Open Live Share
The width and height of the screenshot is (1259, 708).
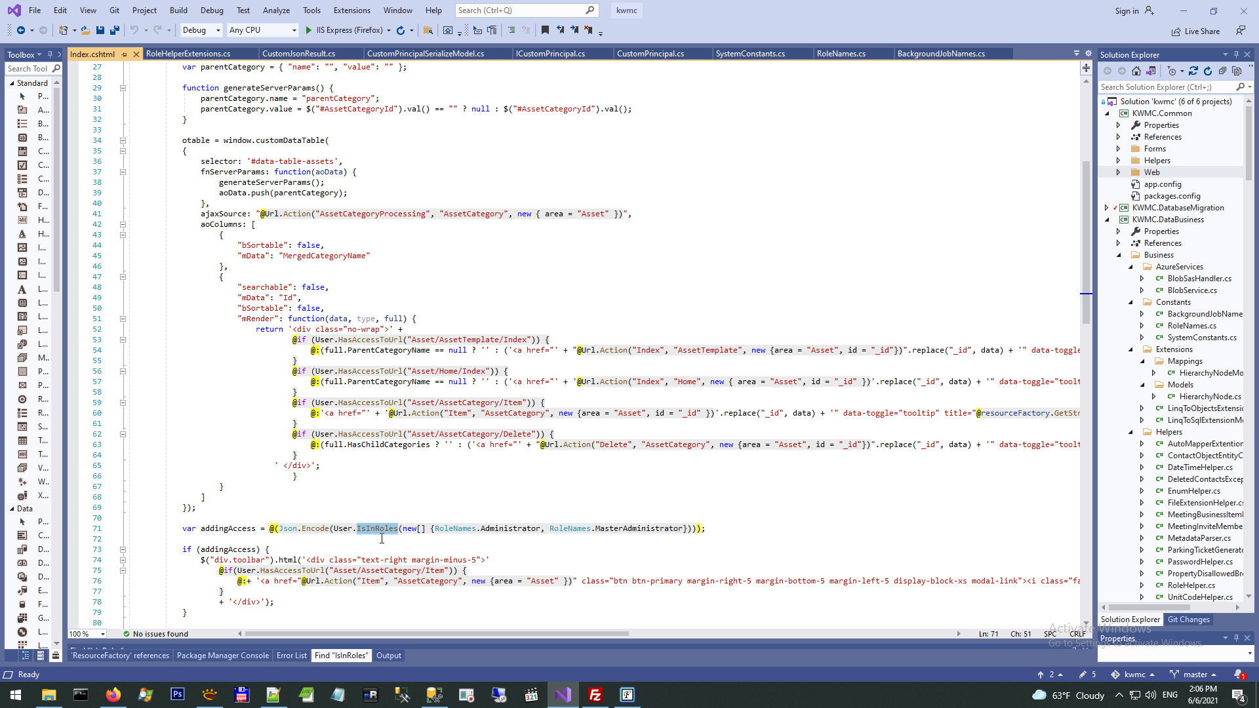[1195, 31]
